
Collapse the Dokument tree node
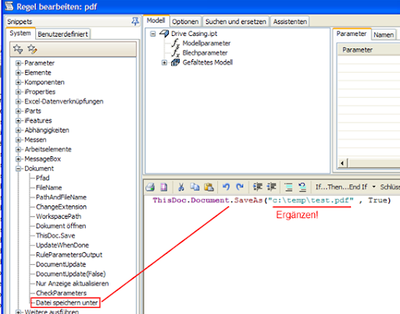pos(18,169)
